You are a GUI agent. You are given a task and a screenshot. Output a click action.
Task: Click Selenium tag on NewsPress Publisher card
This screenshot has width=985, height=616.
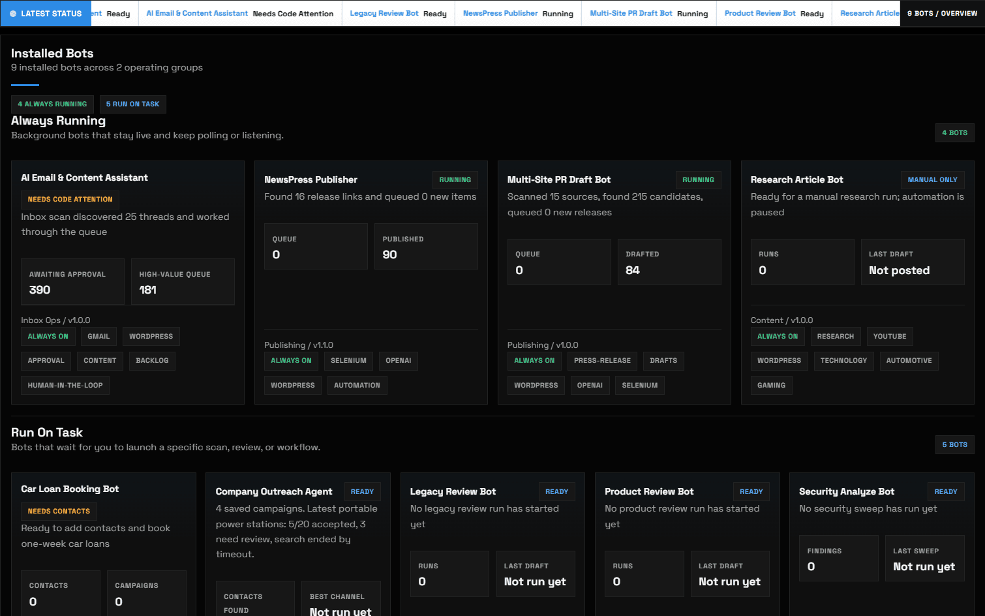(348, 361)
